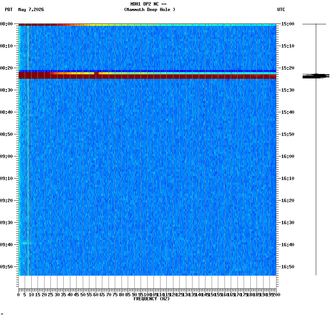This screenshot has height=318, width=332.
Task: Select the PDT time label "08:20"
Action: [6, 68]
